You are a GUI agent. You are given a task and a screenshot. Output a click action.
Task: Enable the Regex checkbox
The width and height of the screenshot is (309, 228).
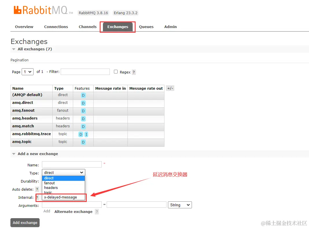tap(116, 71)
